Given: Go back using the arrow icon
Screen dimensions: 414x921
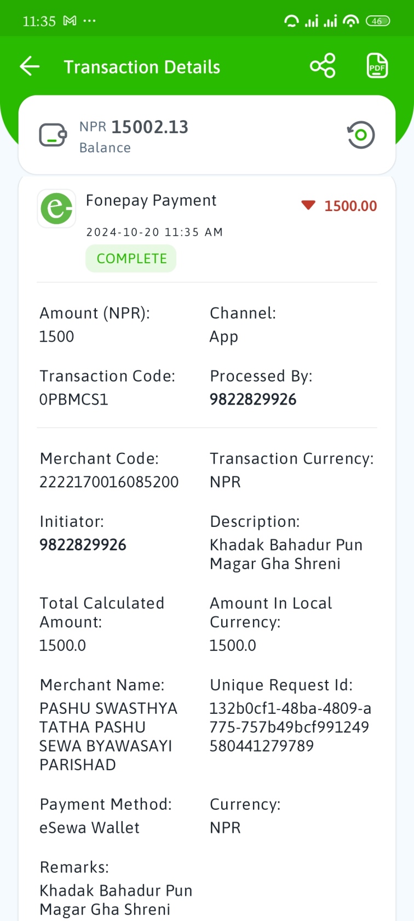Looking at the screenshot, I should pos(30,67).
